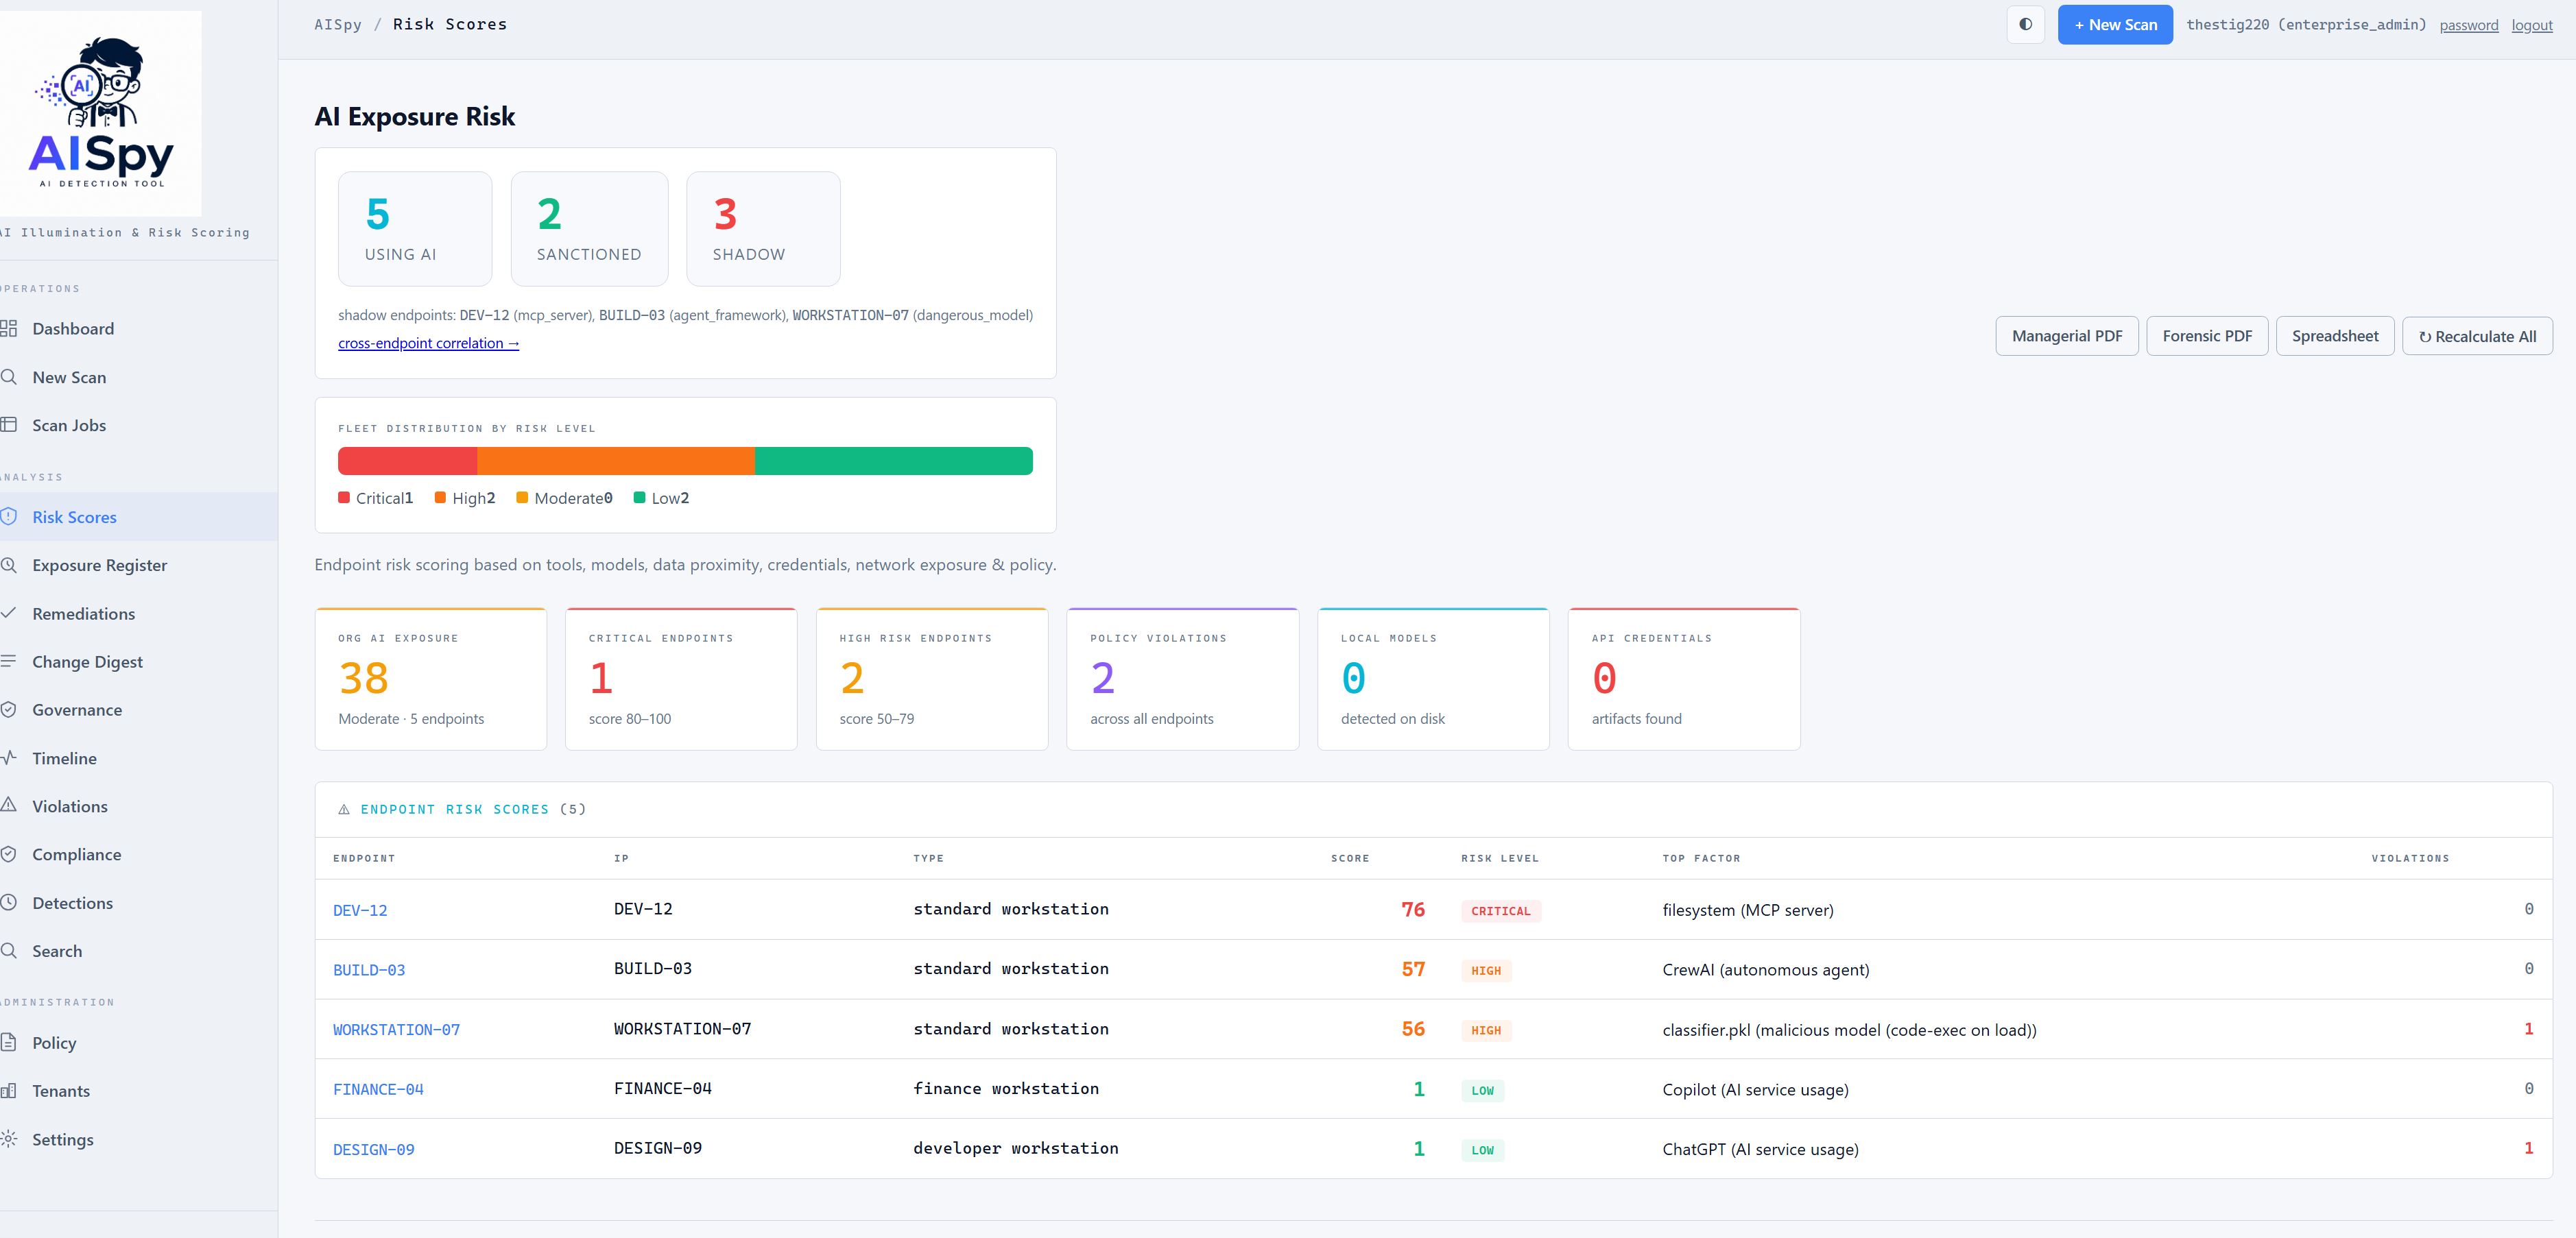Click the Critical Endpoints stat card
The width and height of the screenshot is (2576, 1238).
click(681, 679)
